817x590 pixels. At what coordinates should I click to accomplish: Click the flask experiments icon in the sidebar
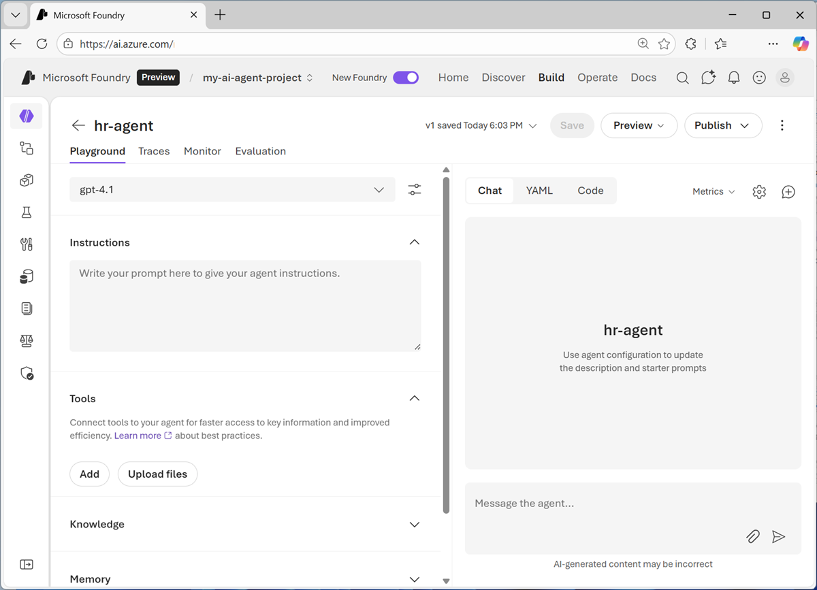click(x=27, y=212)
